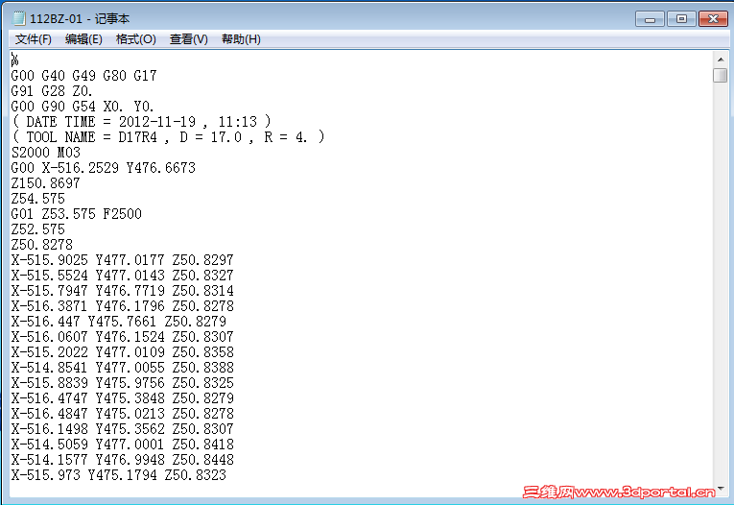This screenshot has height=505, width=734.
Task: Click line X-516.0607 Y476.1524 Z50.8307
Action: (122, 337)
